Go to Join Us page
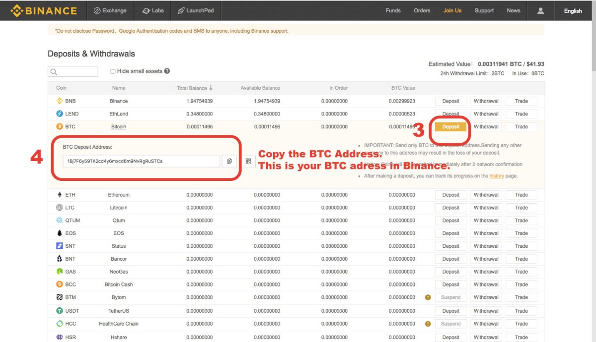The width and height of the screenshot is (596, 342). tap(452, 10)
